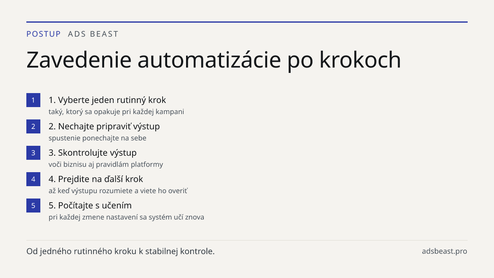Click the blue number 2 badge
Screen dimensions: 494x278
pyautogui.click(x=33, y=126)
